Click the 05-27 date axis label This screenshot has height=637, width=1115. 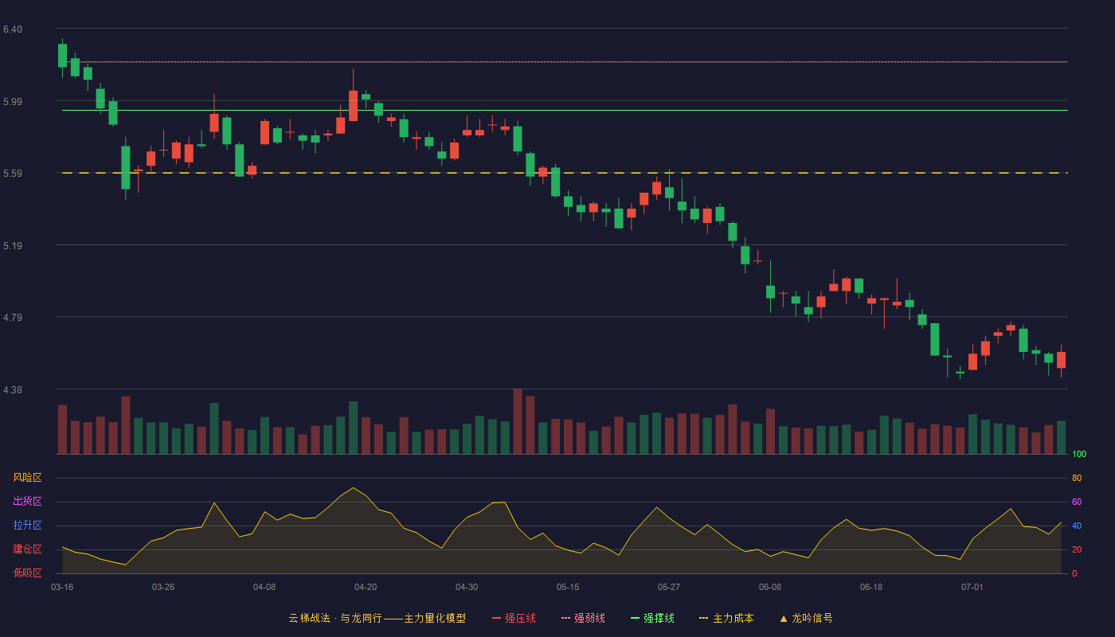[669, 587]
